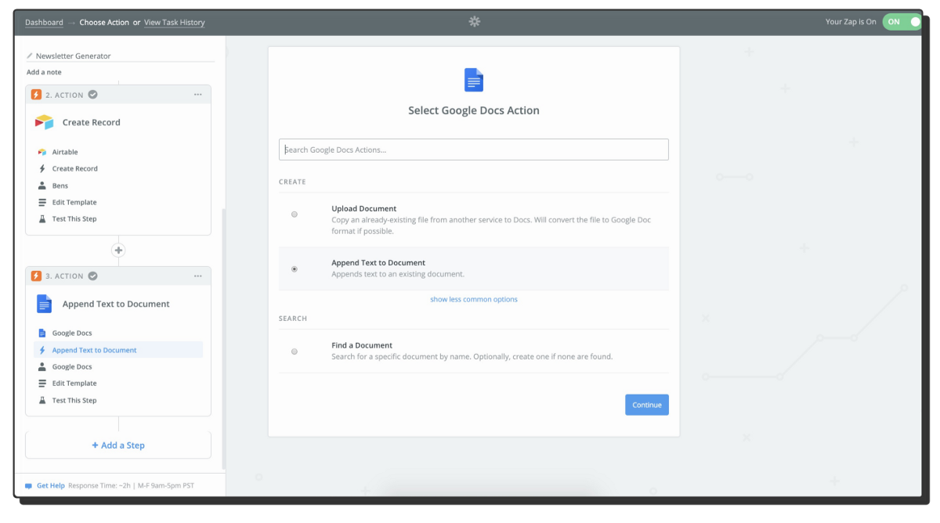Screen dimensions: 940x523
Task: Click the Continue button
Action: pyautogui.click(x=647, y=405)
